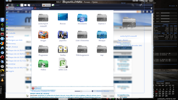The width and height of the screenshot is (178, 100).
Task: Open Disque dur de 13,0 Gio
Action: (17, 57)
